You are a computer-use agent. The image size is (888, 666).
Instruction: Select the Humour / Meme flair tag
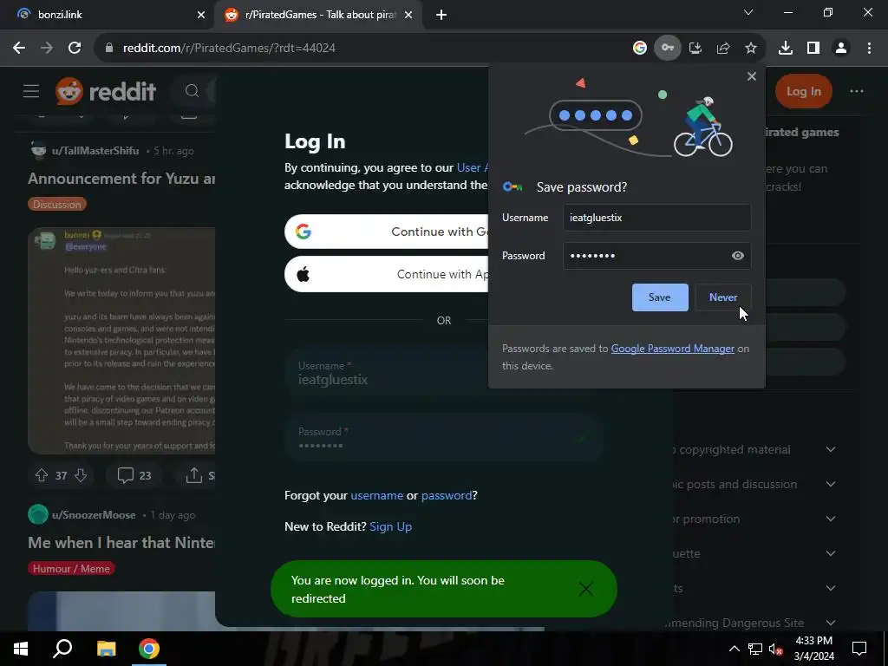(x=71, y=569)
